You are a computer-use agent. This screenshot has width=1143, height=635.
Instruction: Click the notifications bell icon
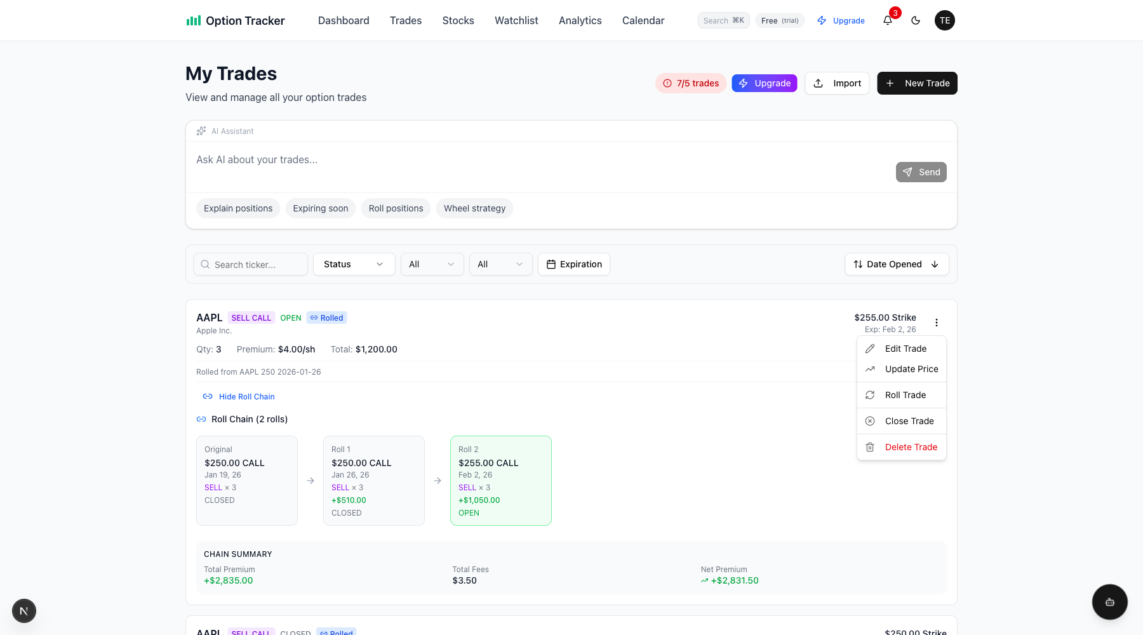[x=888, y=20]
